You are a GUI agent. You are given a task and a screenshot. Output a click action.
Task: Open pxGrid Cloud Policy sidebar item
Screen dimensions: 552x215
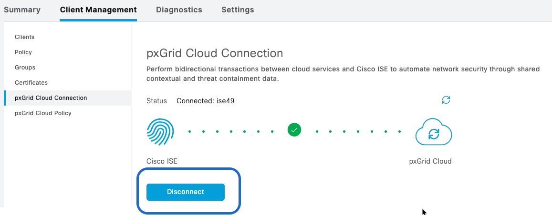point(43,113)
